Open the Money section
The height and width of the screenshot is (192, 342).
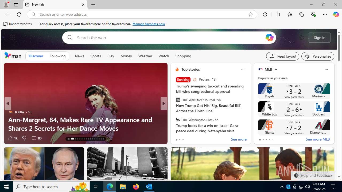click(126, 56)
